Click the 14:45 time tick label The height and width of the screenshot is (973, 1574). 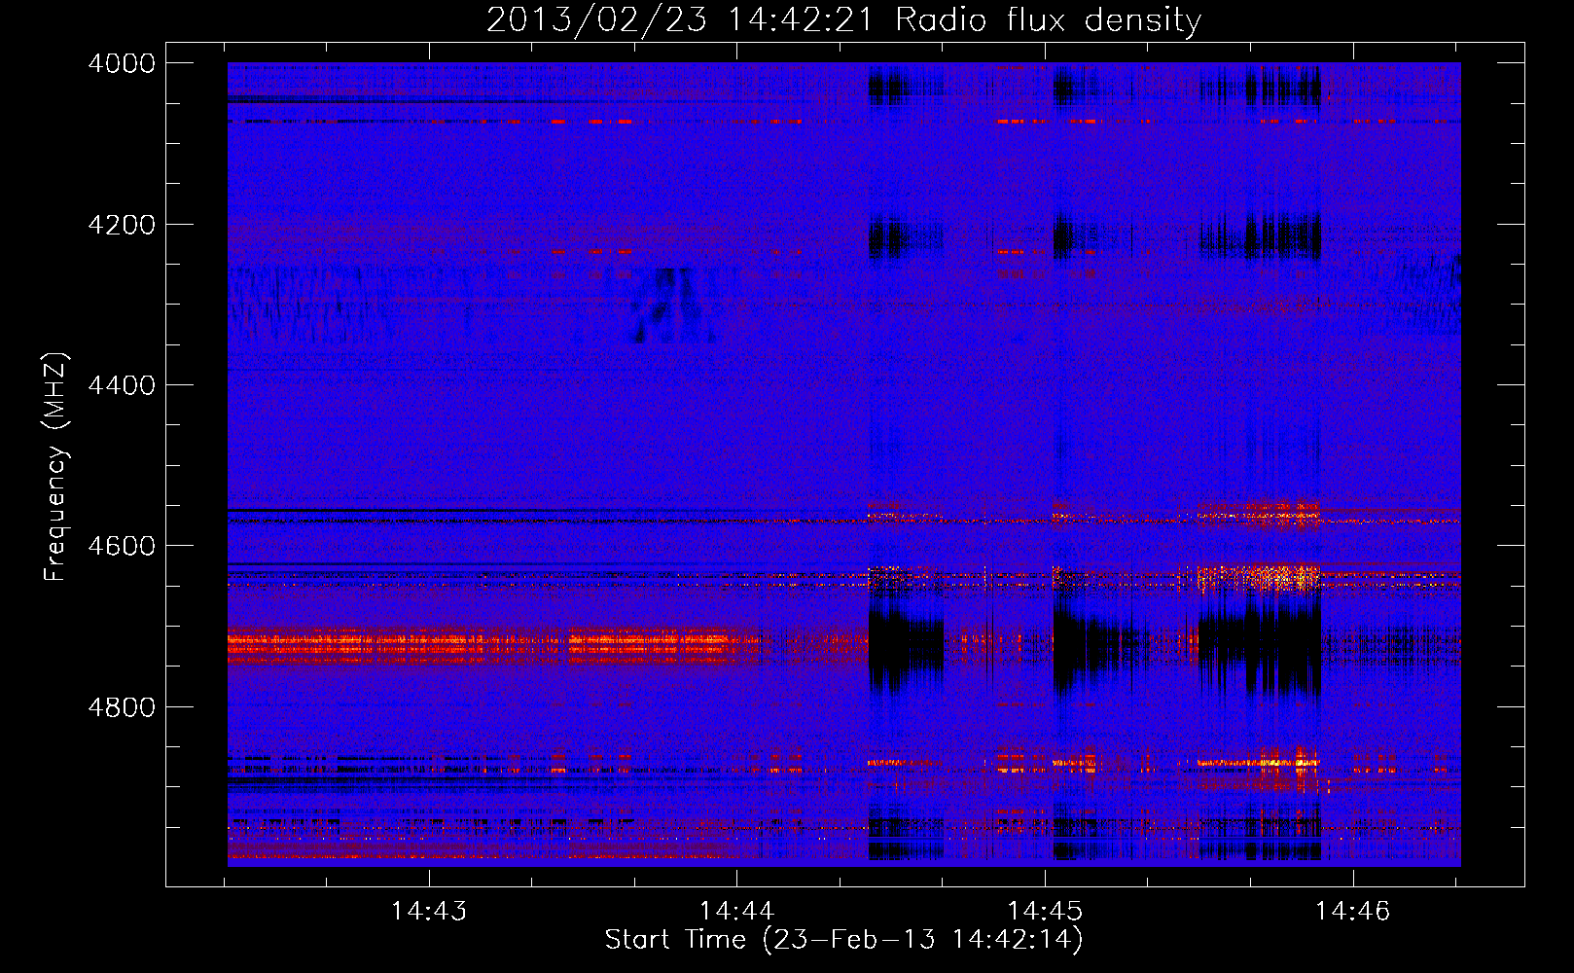[1045, 912]
